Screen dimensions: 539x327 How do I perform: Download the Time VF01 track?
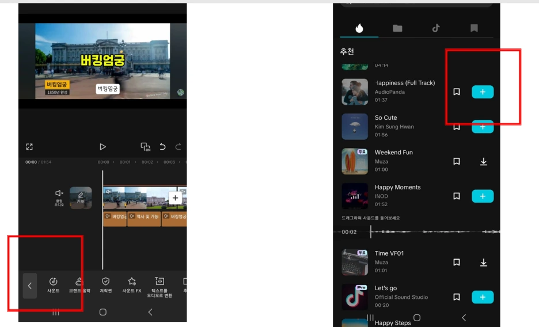pos(483,263)
